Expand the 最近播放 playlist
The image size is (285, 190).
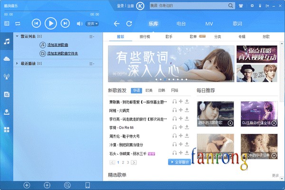point(17,63)
